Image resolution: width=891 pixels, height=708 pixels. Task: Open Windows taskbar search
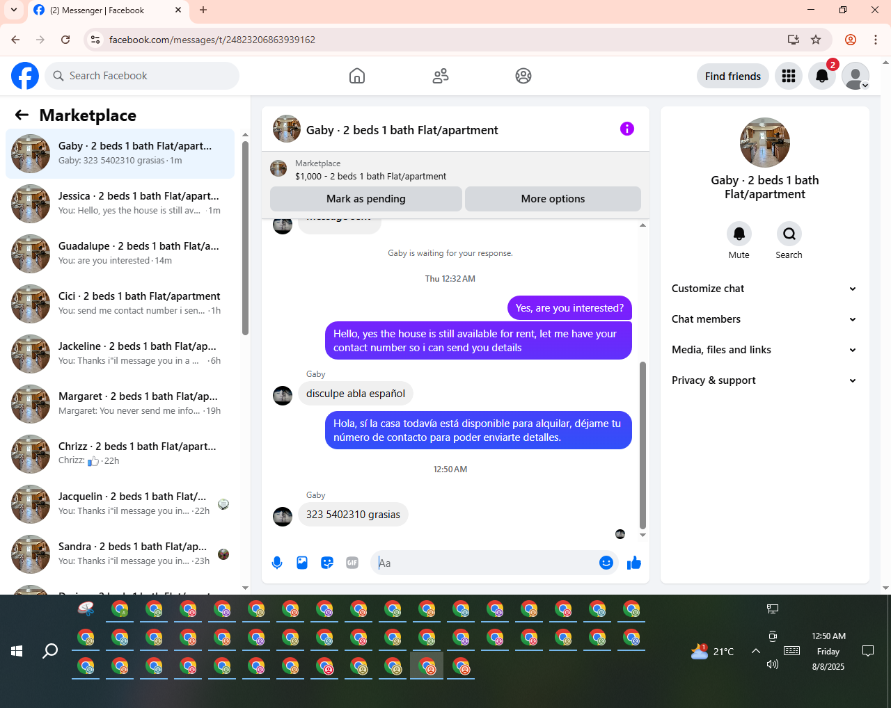(x=50, y=651)
